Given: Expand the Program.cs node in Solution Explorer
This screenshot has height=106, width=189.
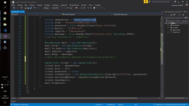Looking at the screenshot, I should pyautogui.click(x=168, y=32).
